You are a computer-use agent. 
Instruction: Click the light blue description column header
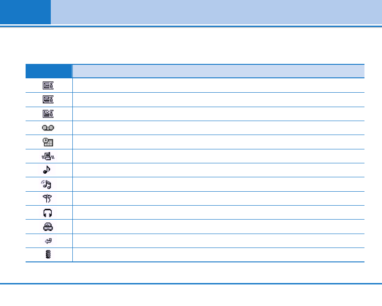218,71
